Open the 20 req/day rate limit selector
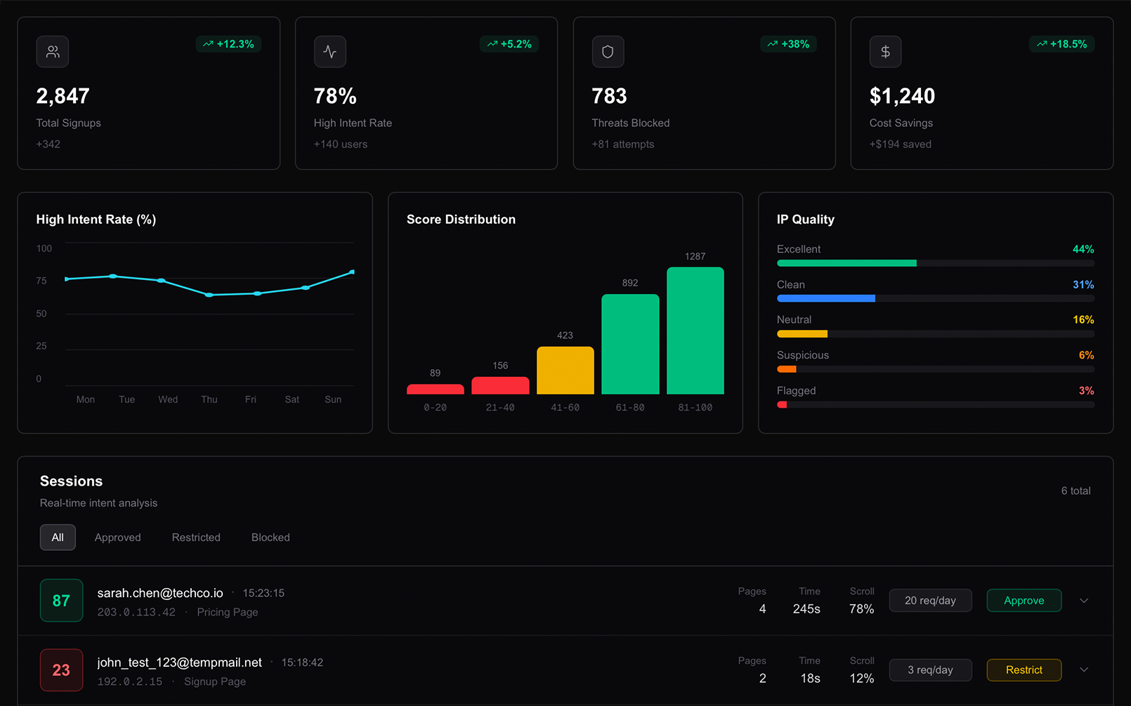1131x706 pixels. click(930, 601)
